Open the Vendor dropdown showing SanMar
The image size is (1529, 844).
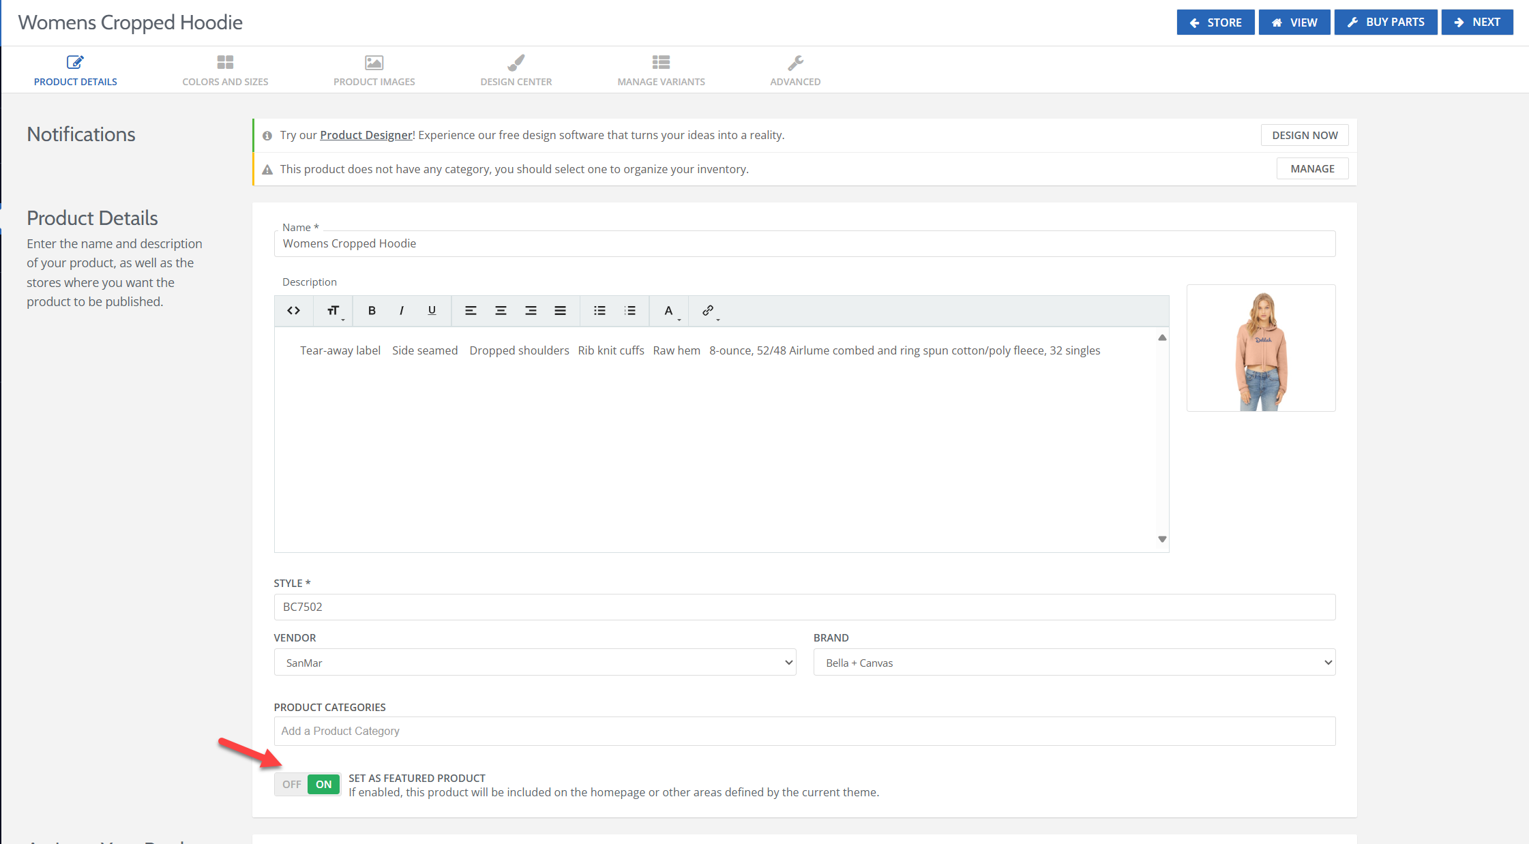click(x=535, y=663)
